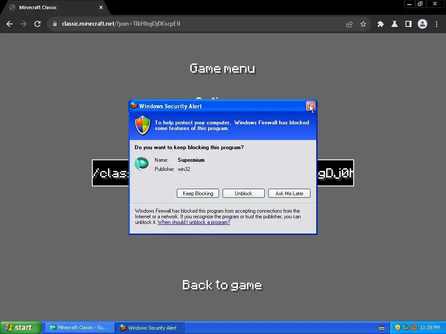446x334 pixels.
Task: Minimize the browser window
Action: (409, 4)
